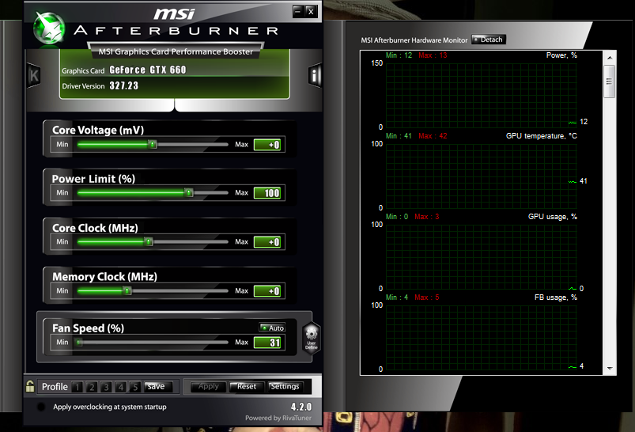The image size is (635, 432).
Task: Click the Power Limit slider handle
Action: point(189,192)
